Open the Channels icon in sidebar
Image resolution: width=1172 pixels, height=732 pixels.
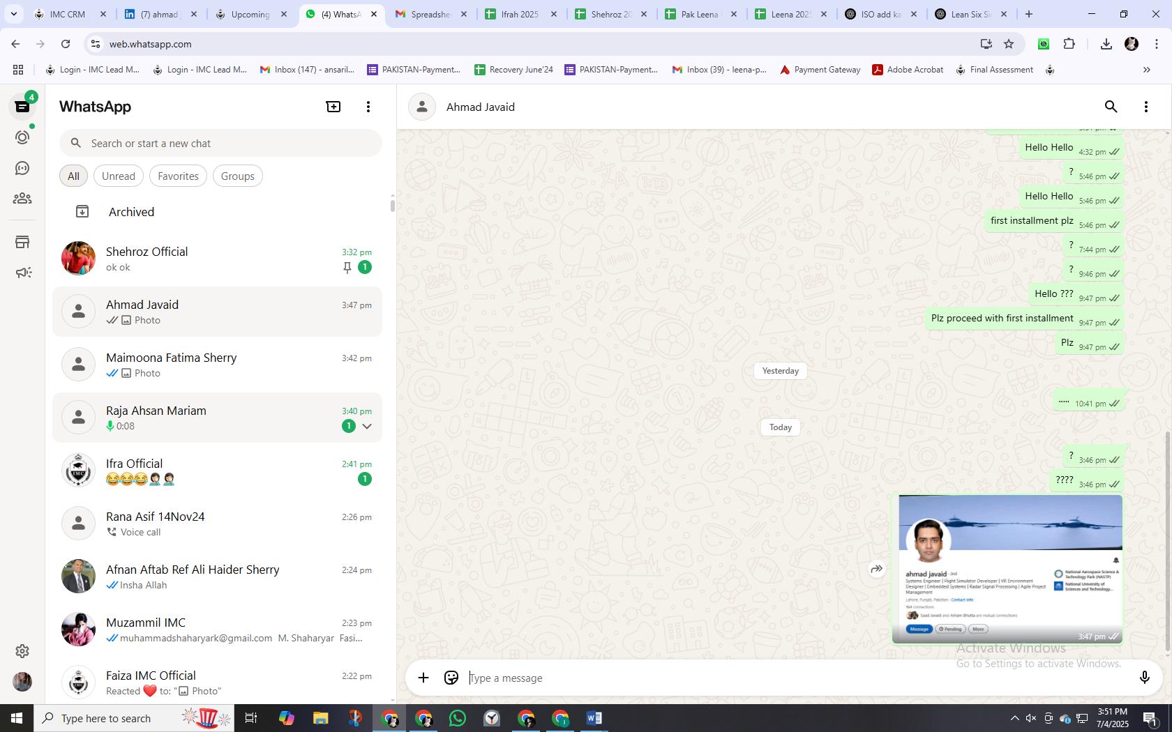(22, 168)
